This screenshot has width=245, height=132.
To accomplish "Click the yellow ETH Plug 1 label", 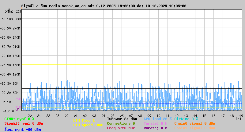I will tap(84, 120).
